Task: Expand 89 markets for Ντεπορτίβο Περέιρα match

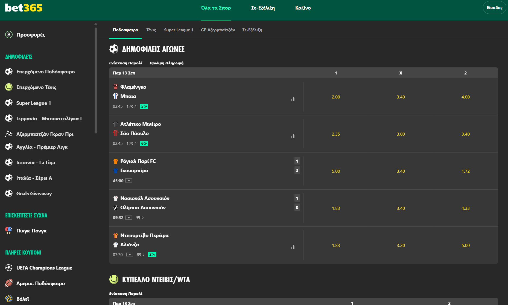Action: click(141, 255)
